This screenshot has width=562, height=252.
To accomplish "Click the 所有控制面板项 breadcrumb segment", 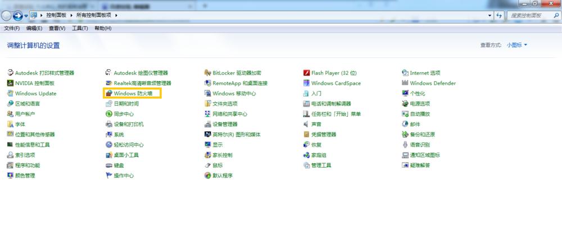I will (93, 15).
